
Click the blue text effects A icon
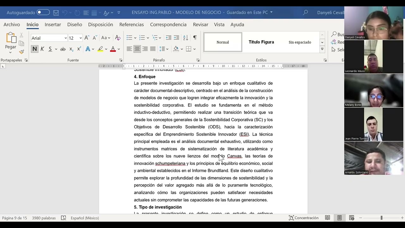(x=88, y=49)
